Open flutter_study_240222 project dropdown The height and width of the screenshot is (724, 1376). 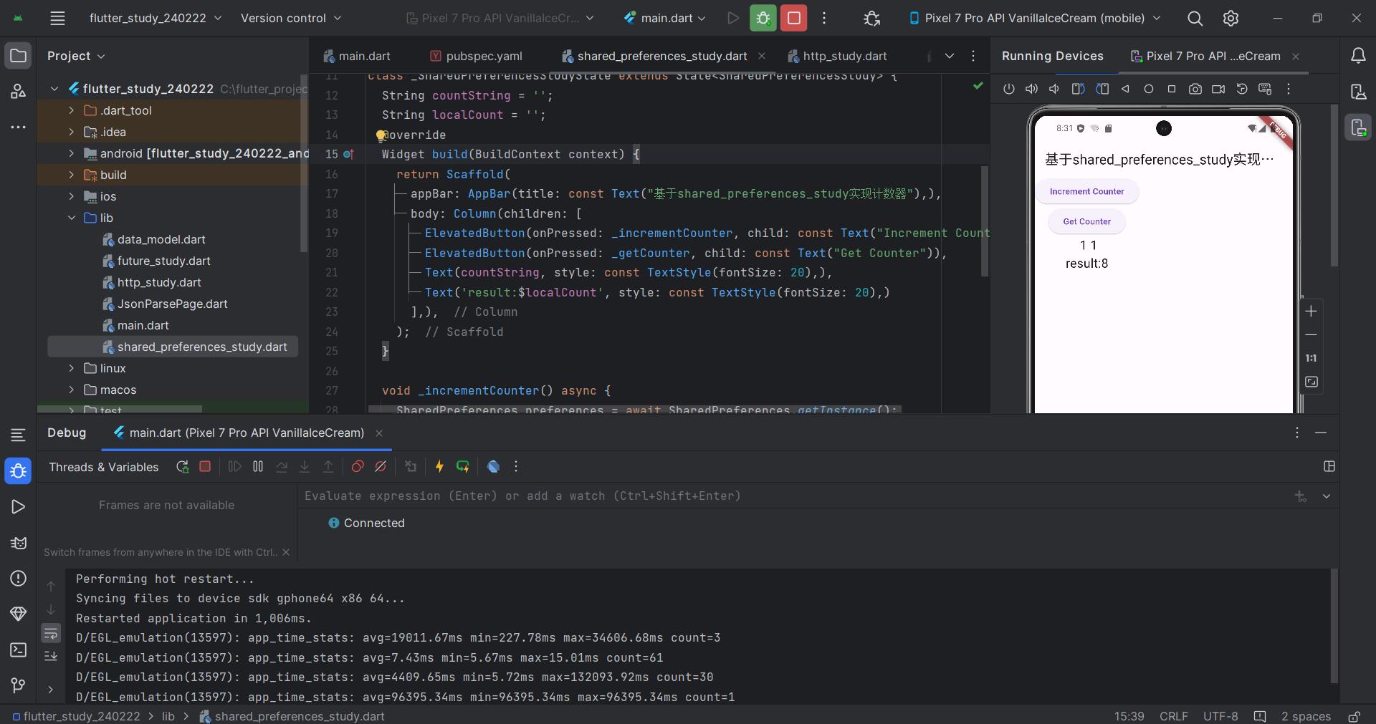(155, 18)
